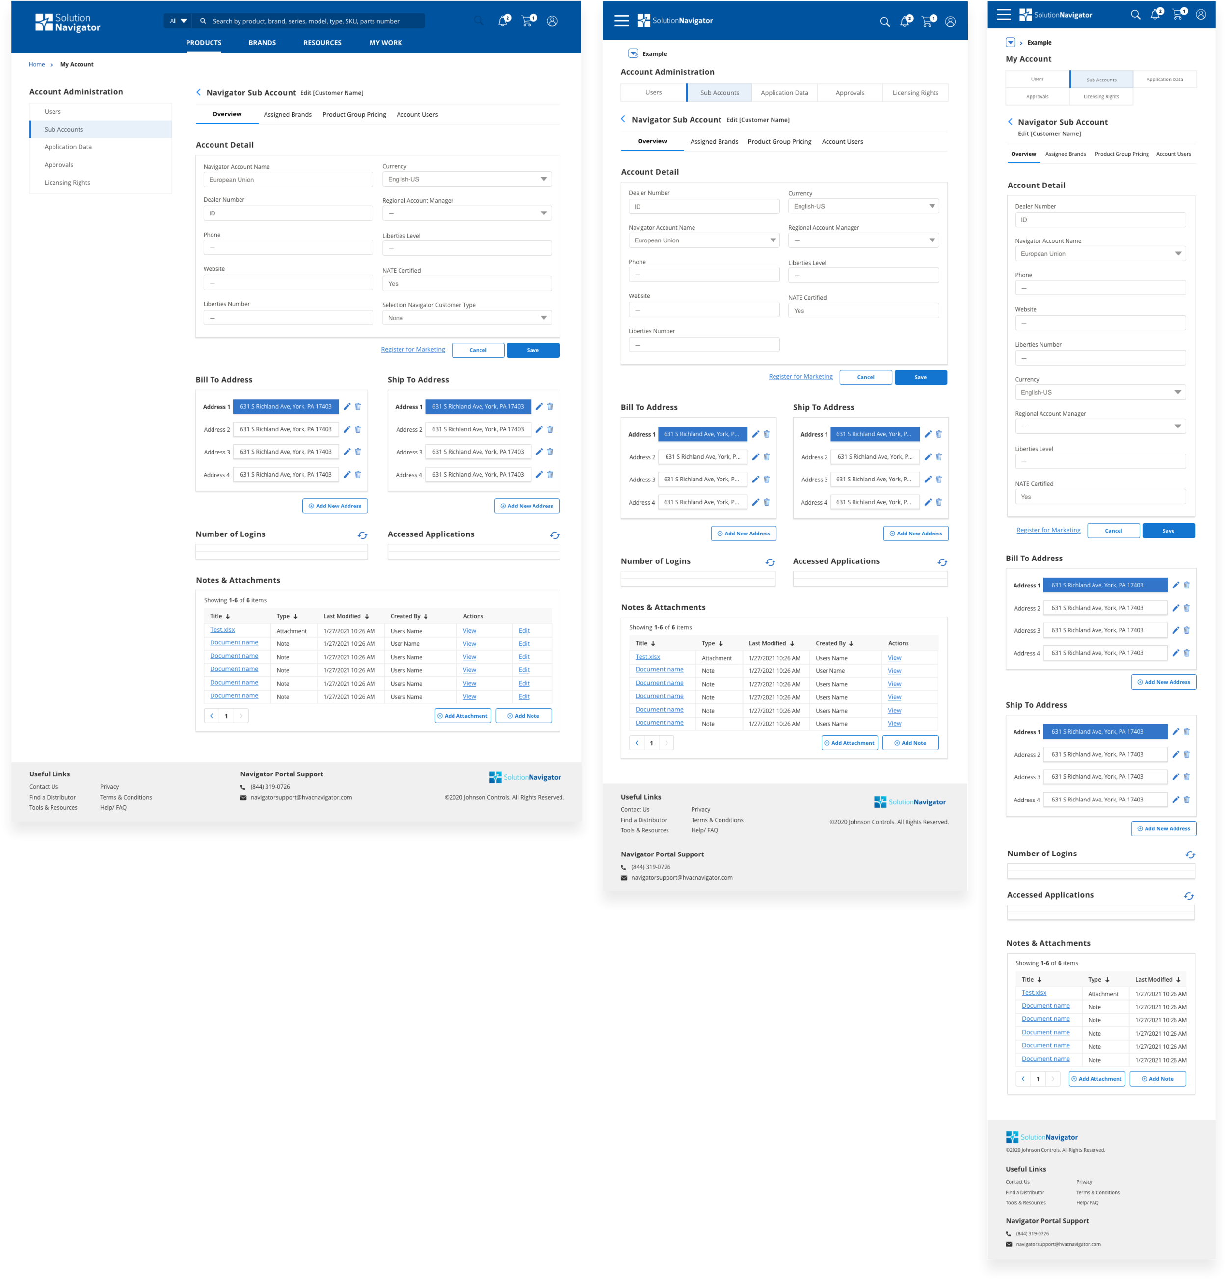Click back chevron beside mobile Navigator Sub Account

[x=1010, y=122]
